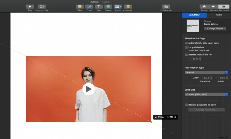The image size is (231, 139).
Task: Click the Slideshow Settings heading
Action: point(195,38)
